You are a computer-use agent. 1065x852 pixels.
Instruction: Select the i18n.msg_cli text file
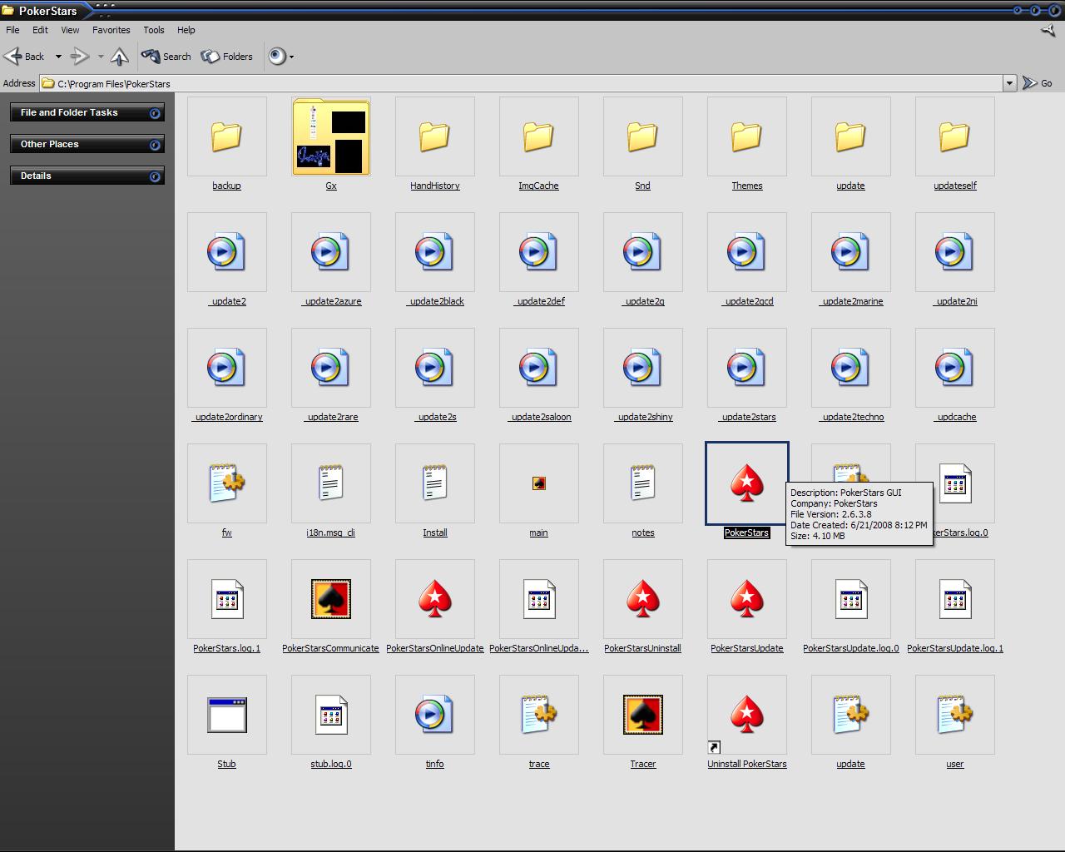331,483
